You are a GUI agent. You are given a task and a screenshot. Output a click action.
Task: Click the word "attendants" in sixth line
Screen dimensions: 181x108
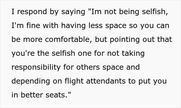pyautogui.click(x=106, y=81)
